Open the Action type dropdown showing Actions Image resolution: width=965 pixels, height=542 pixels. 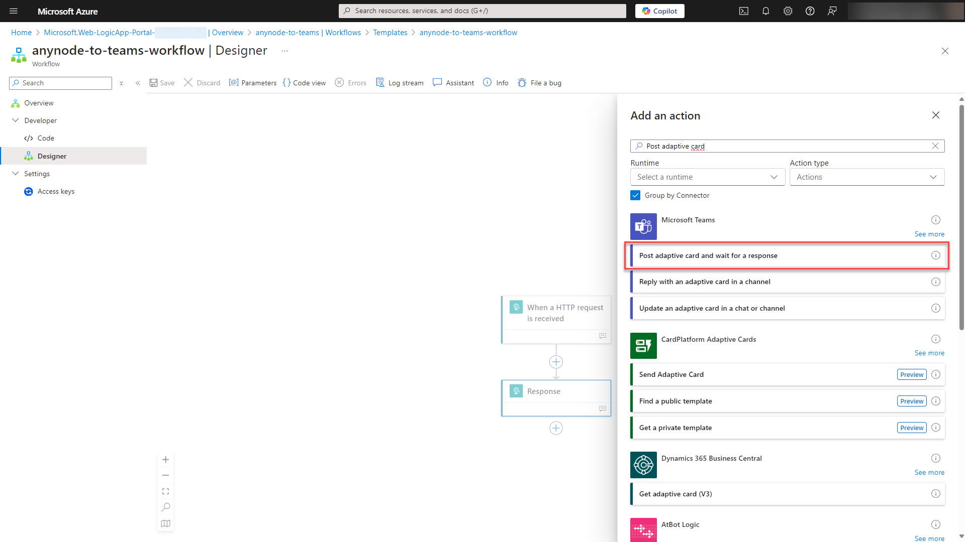[867, 177]
